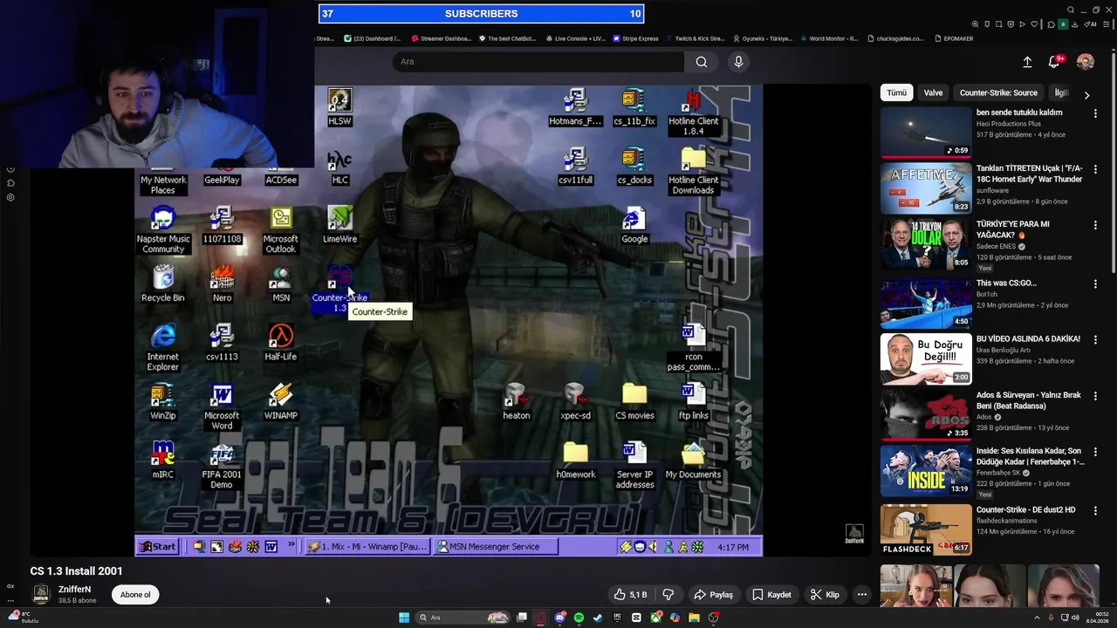This screenshot has width=1117, height=628.
Task: Activate voice search microphone
Action: tap(738, 62)
